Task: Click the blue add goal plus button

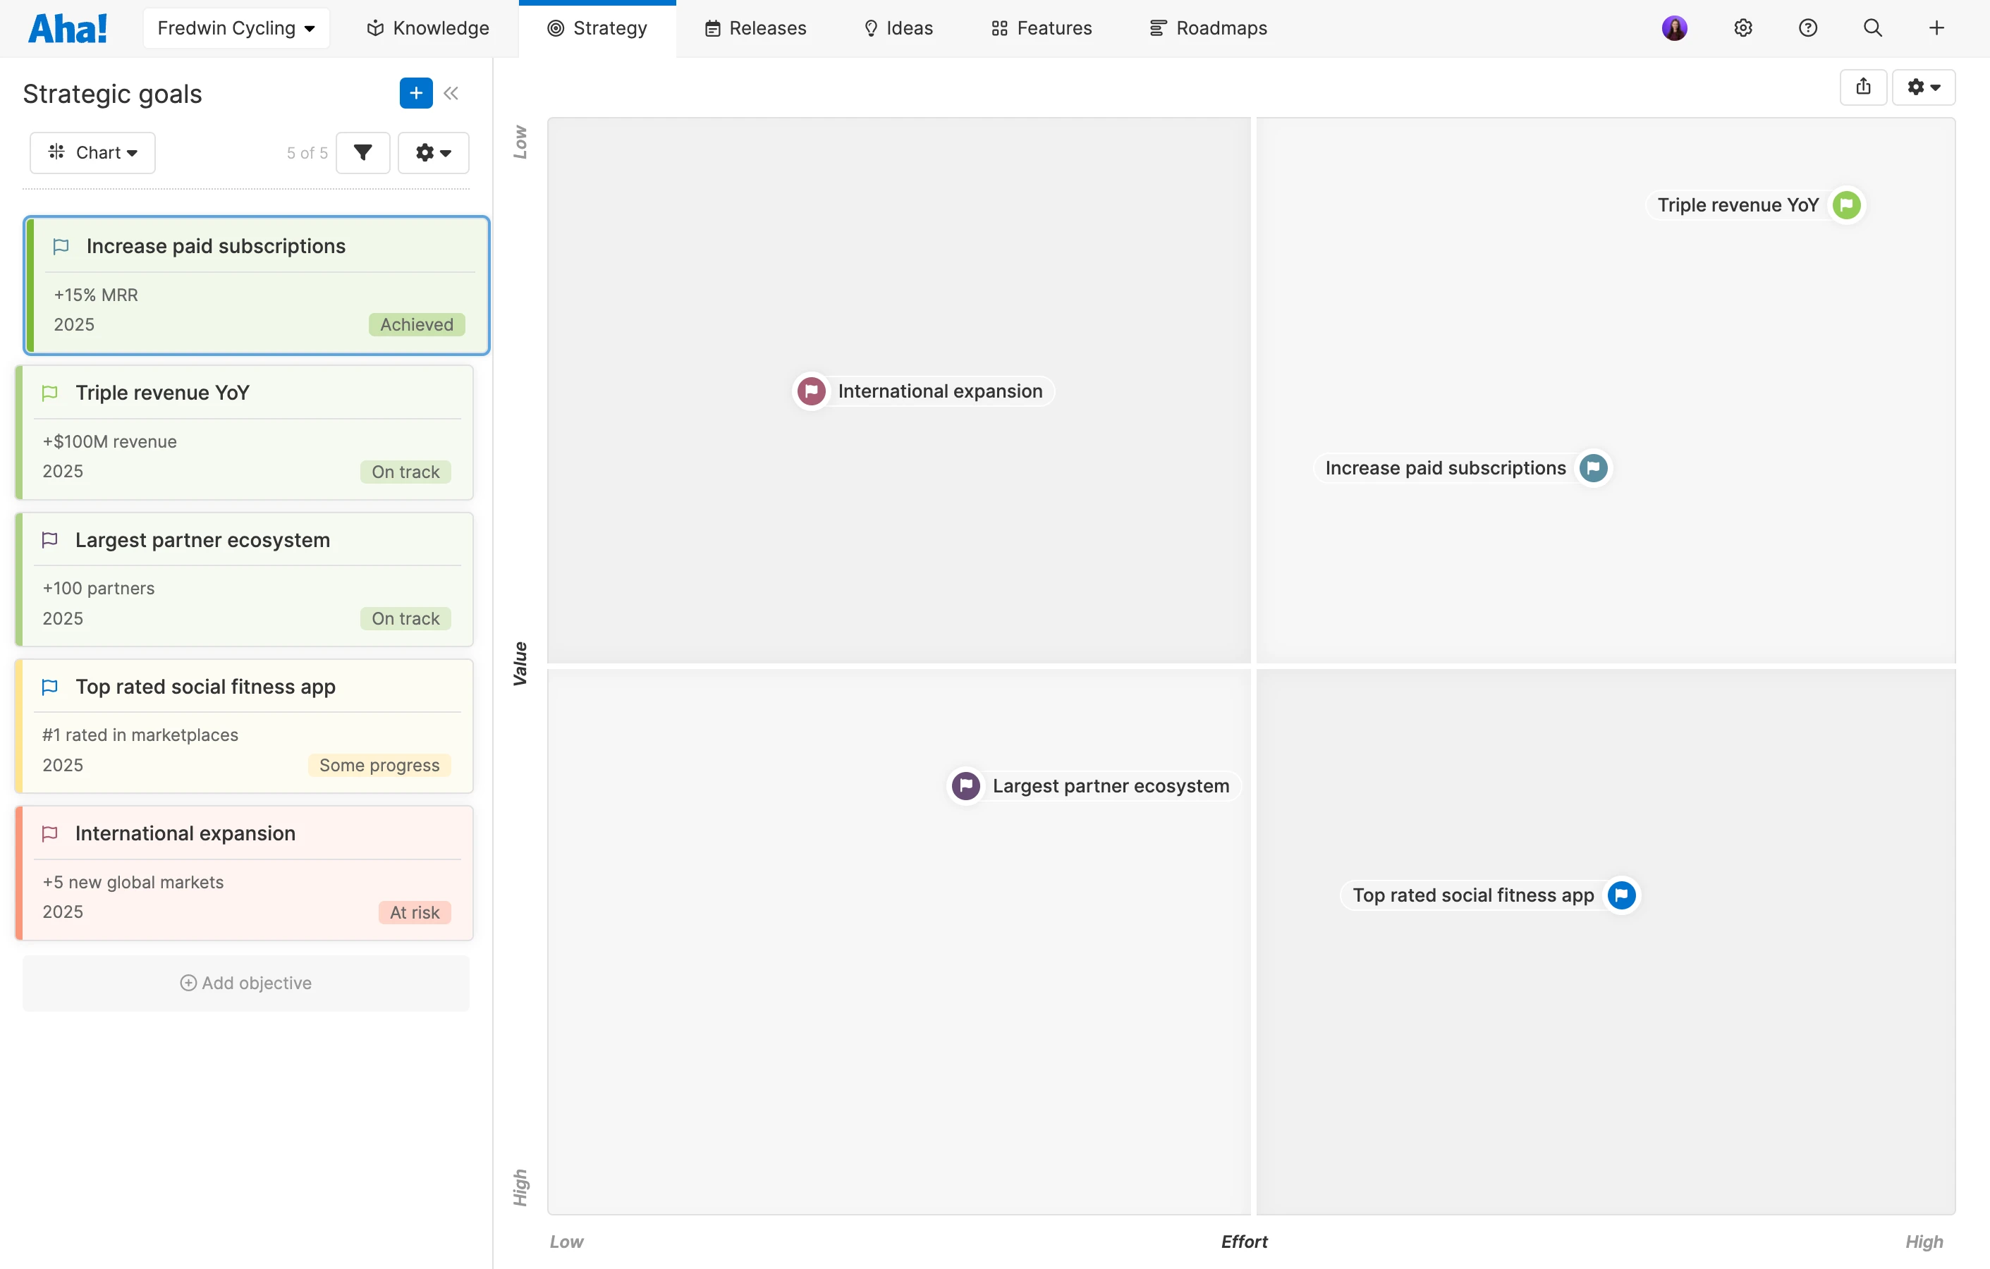Action: pyautogui.click(x=415, y=93)
